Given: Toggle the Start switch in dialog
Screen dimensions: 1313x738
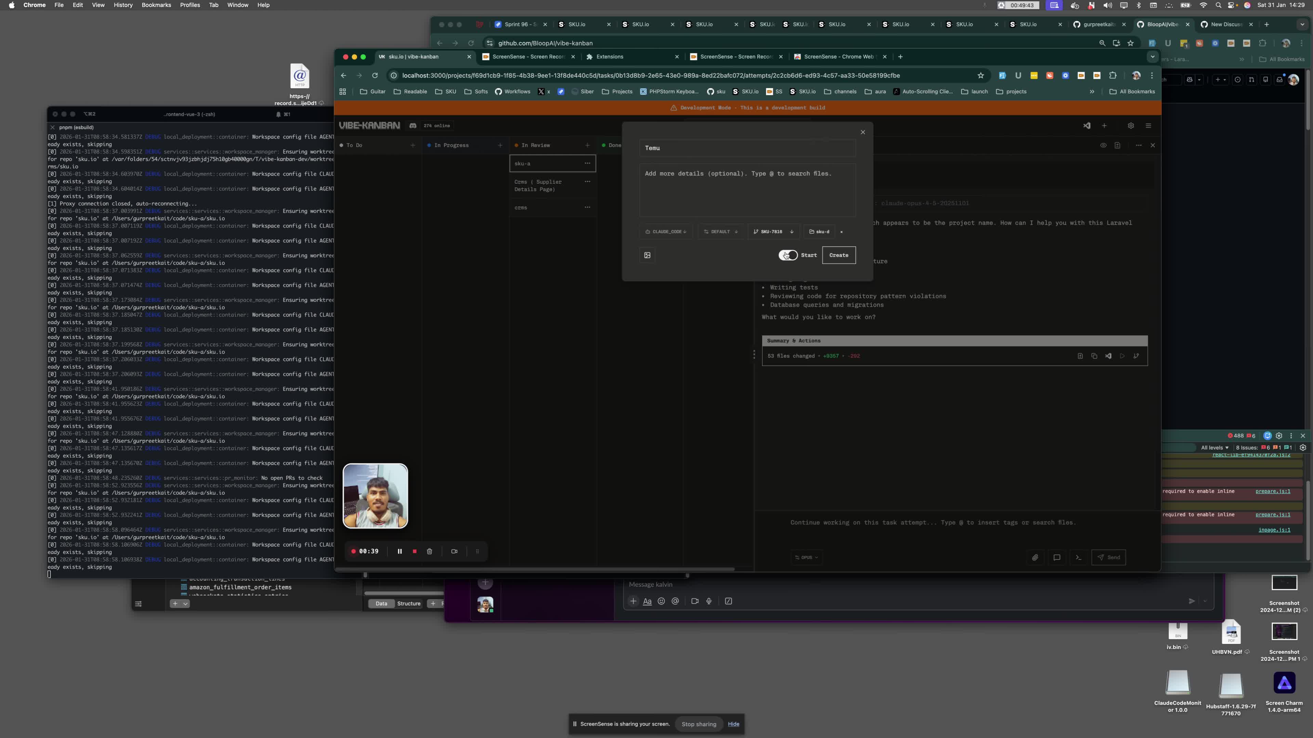Looking at the screenshot, I should point(788,255).
